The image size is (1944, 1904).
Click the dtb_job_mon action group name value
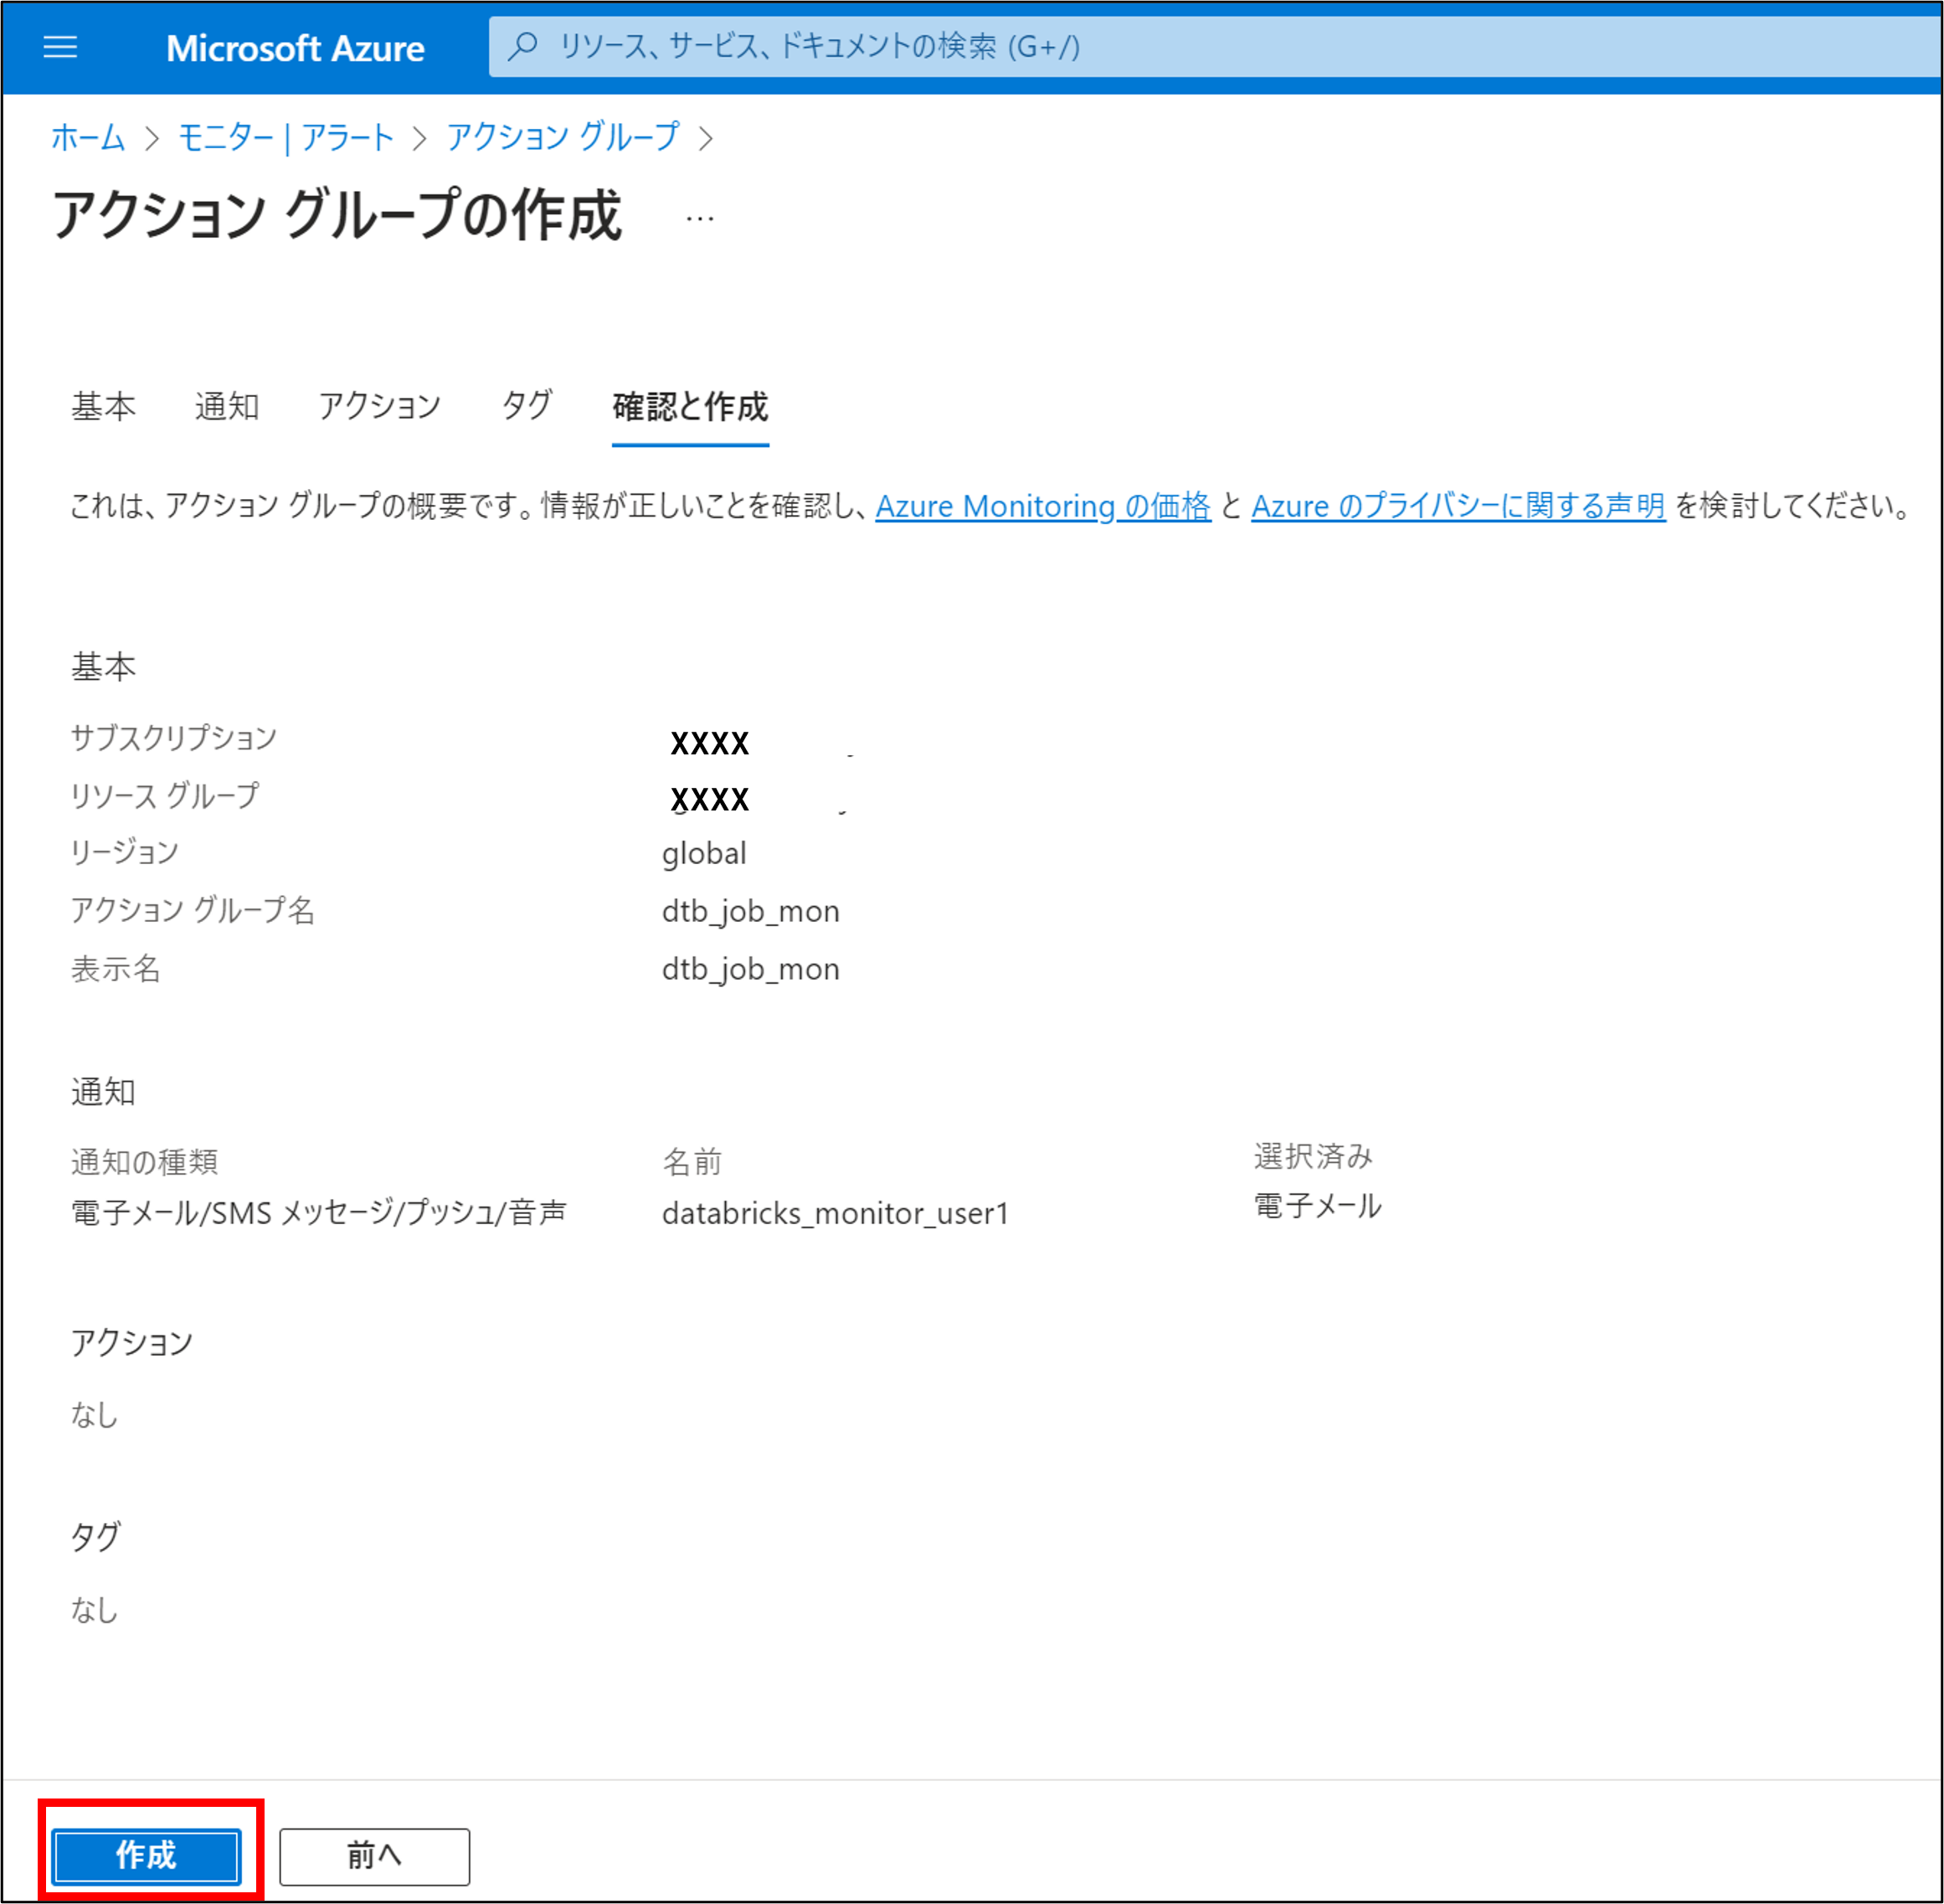tap(750, 911)
